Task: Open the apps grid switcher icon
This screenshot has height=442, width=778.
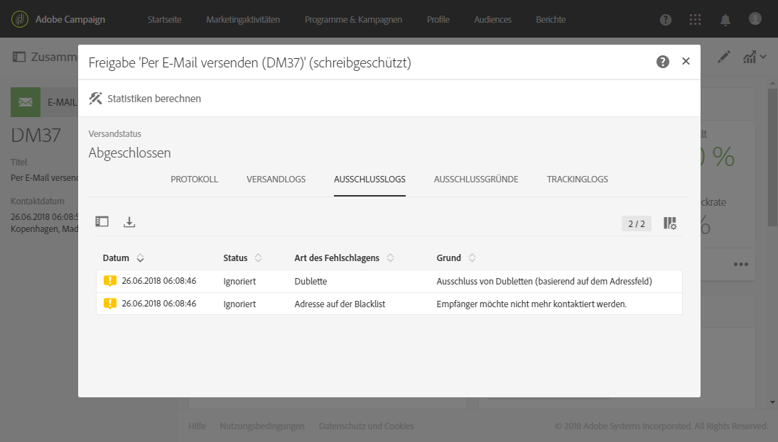Action: point(696,20)
